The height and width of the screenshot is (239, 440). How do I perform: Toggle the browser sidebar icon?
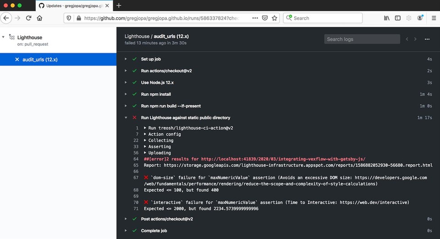point(398,18)
